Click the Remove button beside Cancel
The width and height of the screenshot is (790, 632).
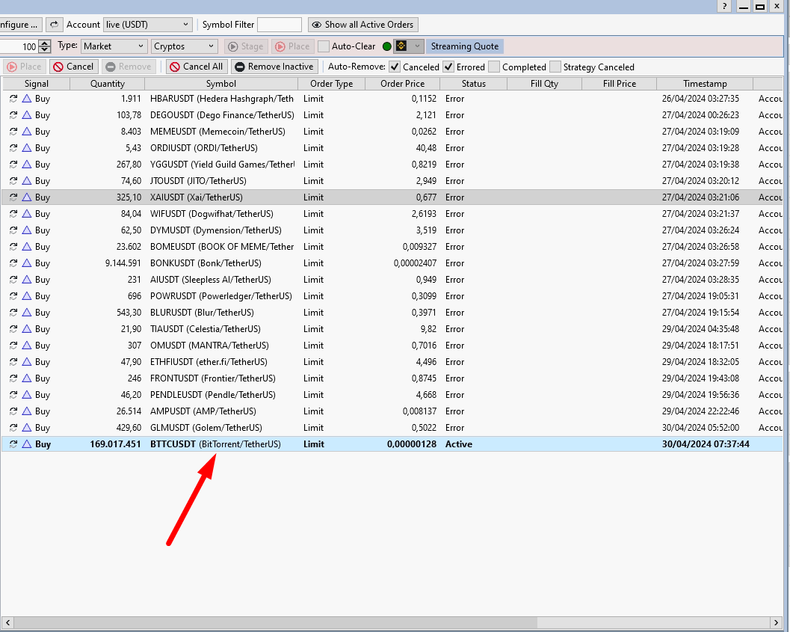[x=129, y=67]
